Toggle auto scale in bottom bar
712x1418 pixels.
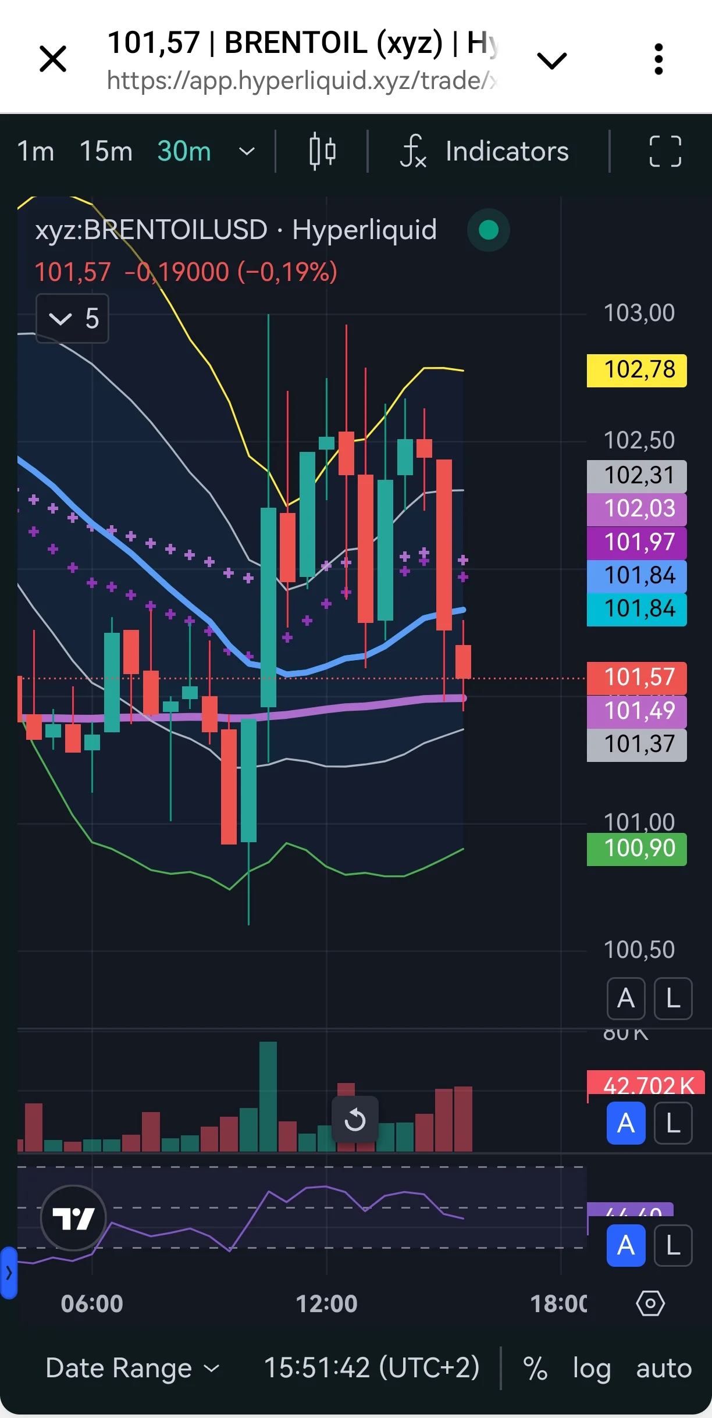point(664,1368)
